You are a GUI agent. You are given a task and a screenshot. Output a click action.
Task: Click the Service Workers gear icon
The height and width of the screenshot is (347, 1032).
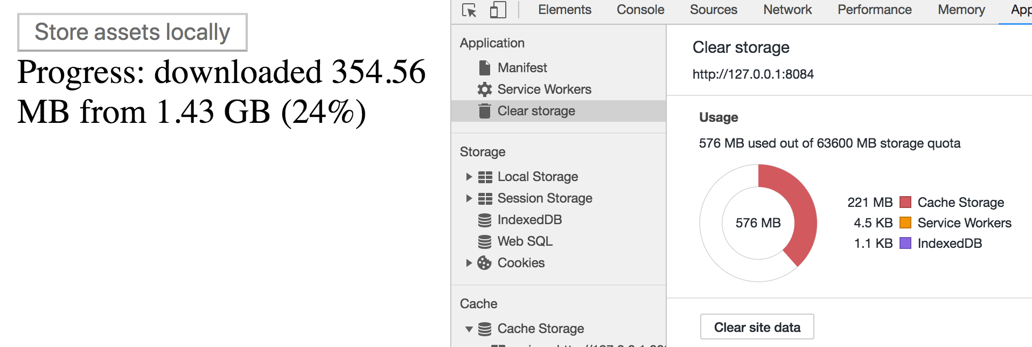click(485, 89)
